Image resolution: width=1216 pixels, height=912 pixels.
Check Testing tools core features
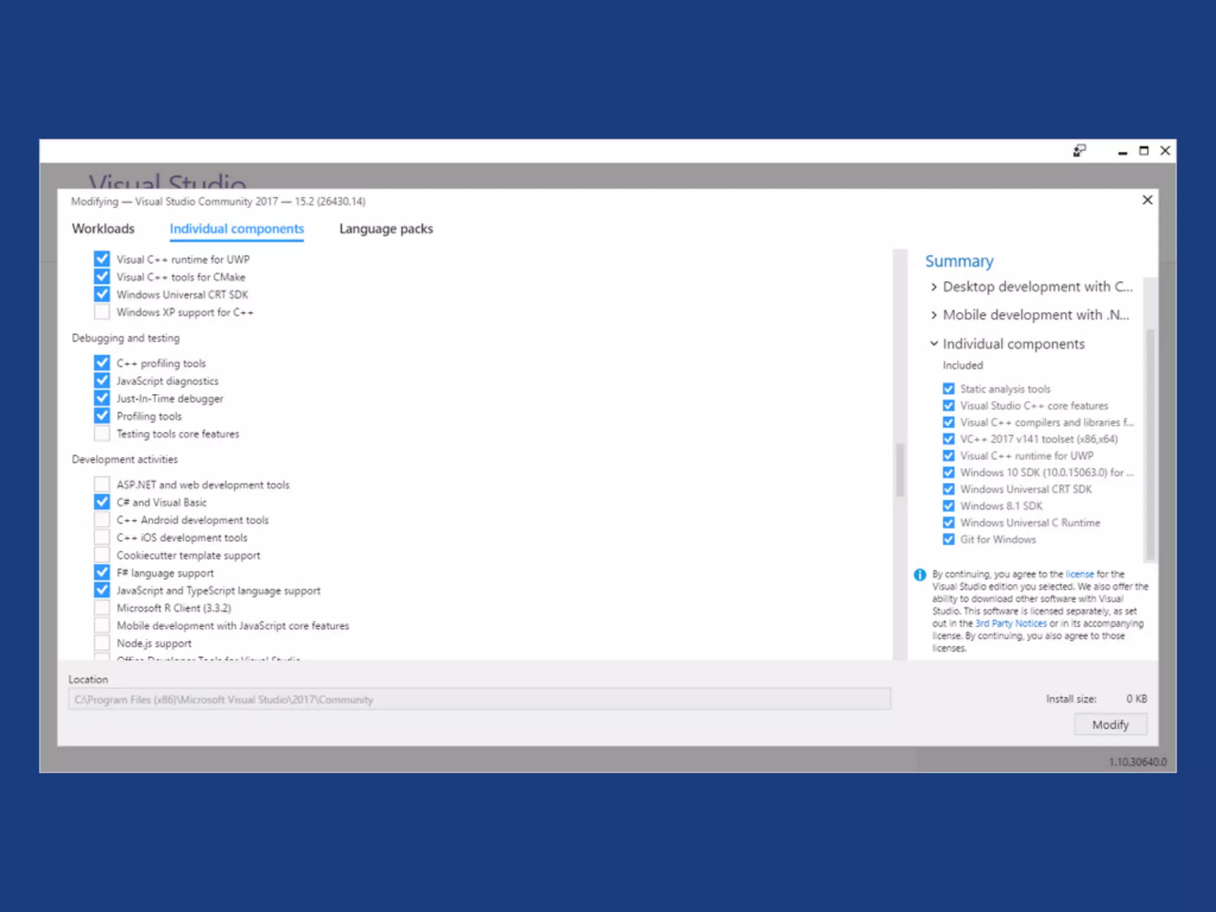point(102,433)
